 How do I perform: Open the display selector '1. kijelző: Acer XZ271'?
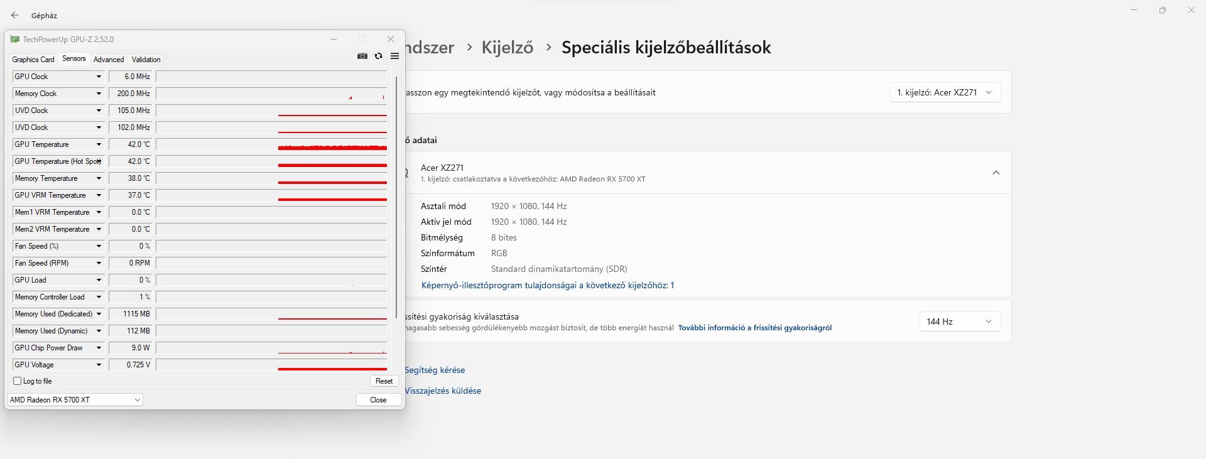(x=945, y=92)
